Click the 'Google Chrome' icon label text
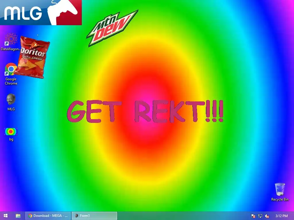Image resolution: width=294 pixels, height=220 pixels. (11, 81)
